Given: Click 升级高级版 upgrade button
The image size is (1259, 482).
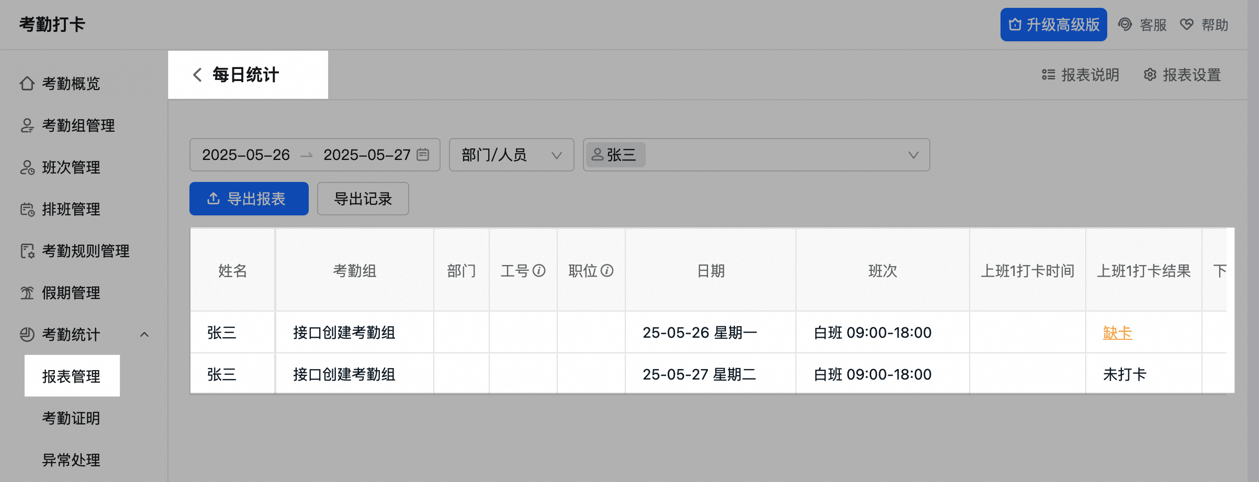Looking at the screenshot, I should (x=1053, y=25).
